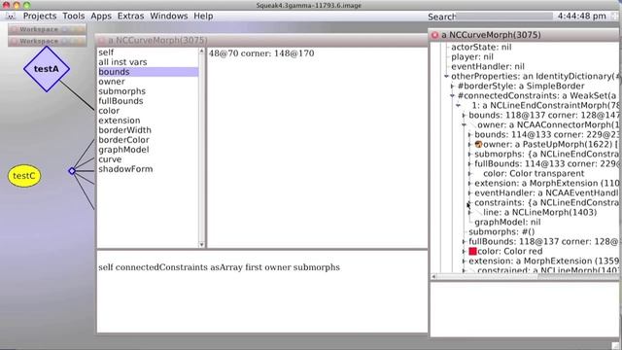Expand 'bounds: 118@137 corner' tree node

click(x=464, y=116)
